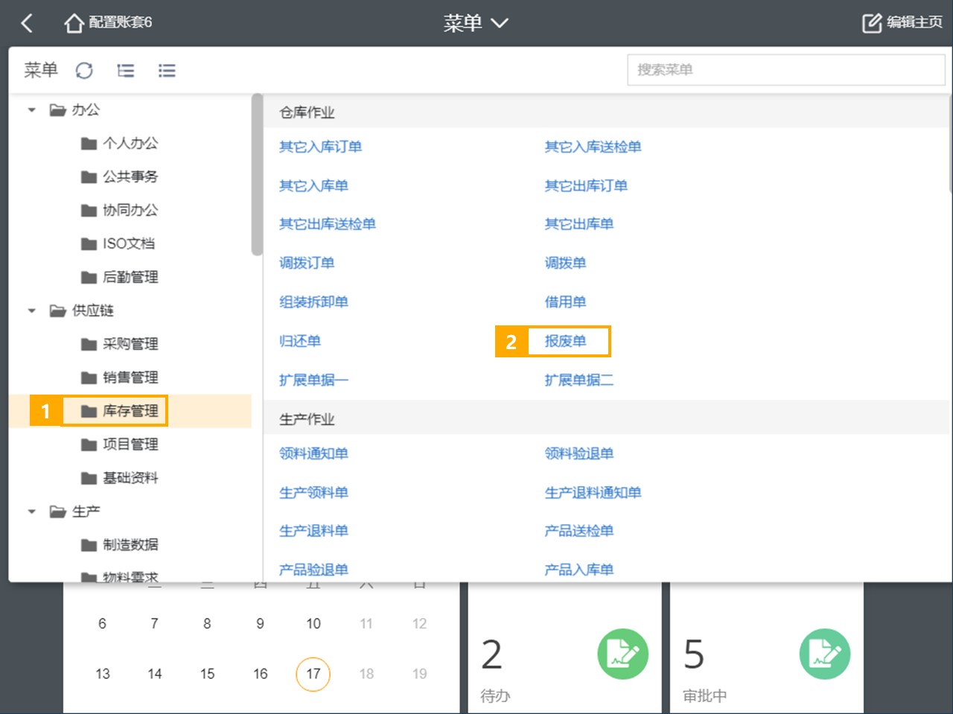
Task: Collapse the 办公 tree node
Action: tap(31, 110)
